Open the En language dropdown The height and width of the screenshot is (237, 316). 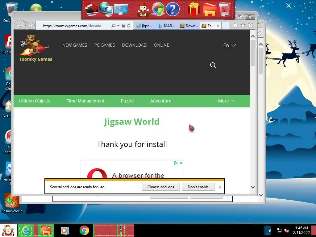[x=229, y=45]
